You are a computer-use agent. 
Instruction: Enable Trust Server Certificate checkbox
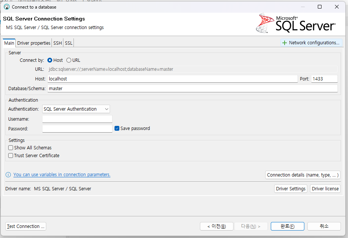pos(11,156)
